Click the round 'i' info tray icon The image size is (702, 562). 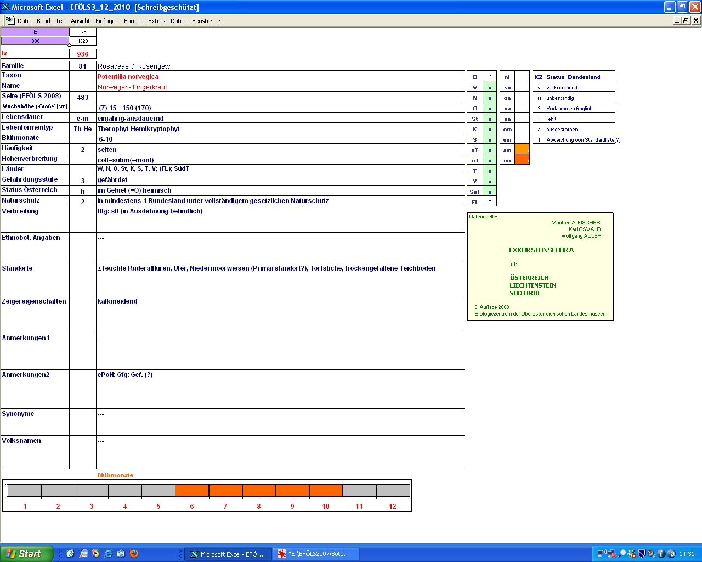pos(661,554)
